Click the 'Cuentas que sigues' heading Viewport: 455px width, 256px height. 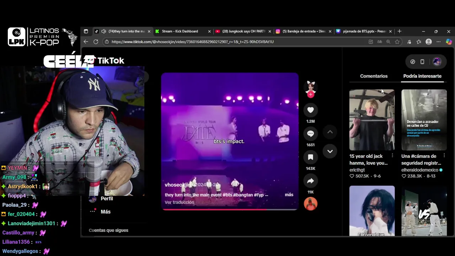pos(108,230)
